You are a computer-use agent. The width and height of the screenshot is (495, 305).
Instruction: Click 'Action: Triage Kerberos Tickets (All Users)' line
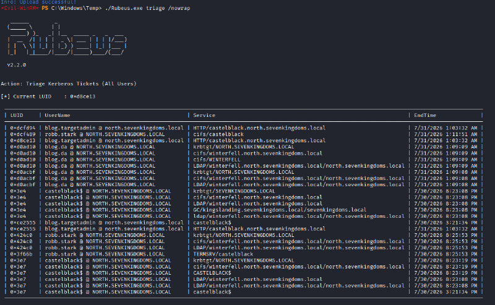(69, 84)
